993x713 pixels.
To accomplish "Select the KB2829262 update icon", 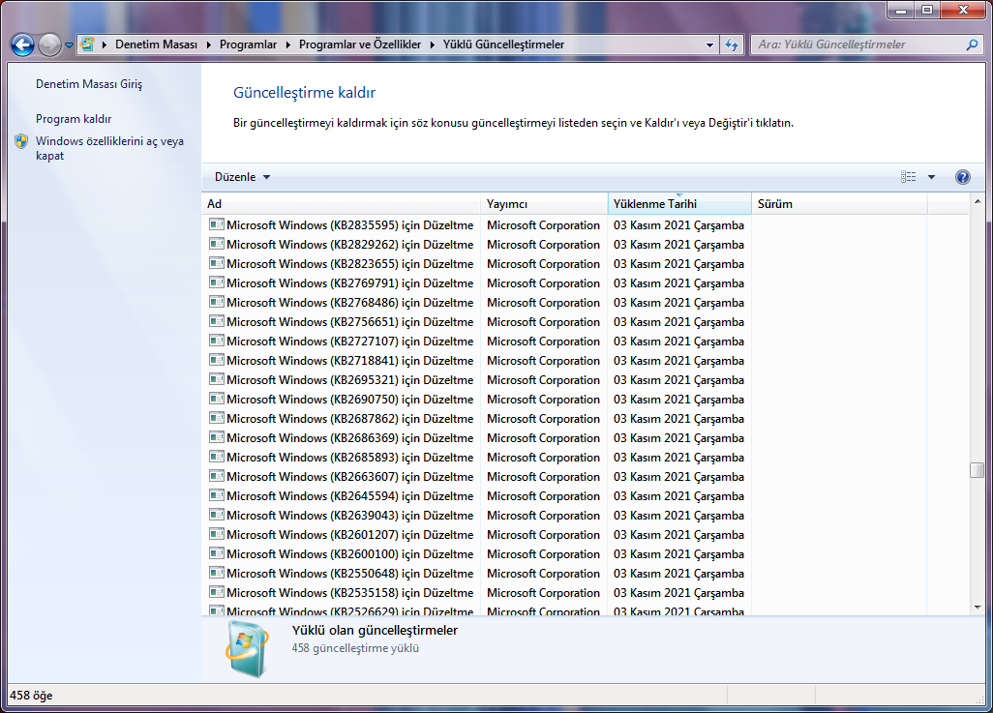I will point(217,244).
